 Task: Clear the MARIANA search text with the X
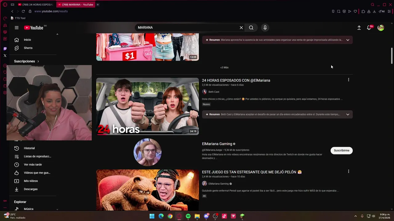tap(241, 28)
